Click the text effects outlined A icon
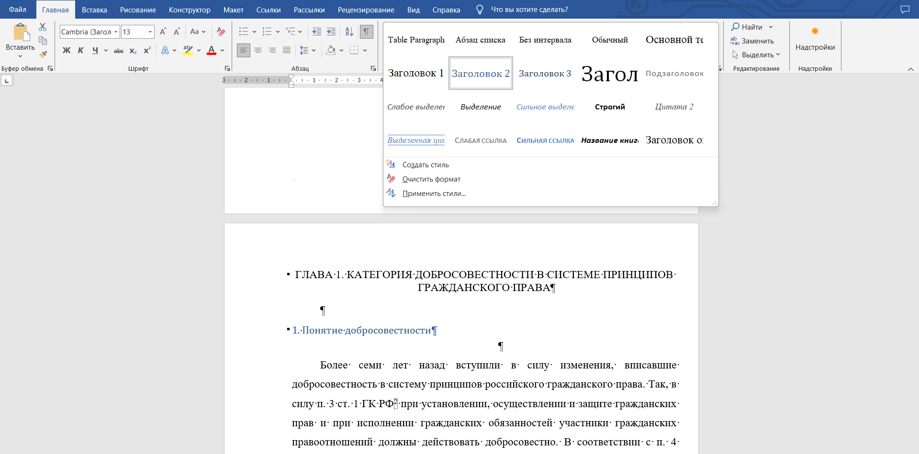 [x=165, y=50]
